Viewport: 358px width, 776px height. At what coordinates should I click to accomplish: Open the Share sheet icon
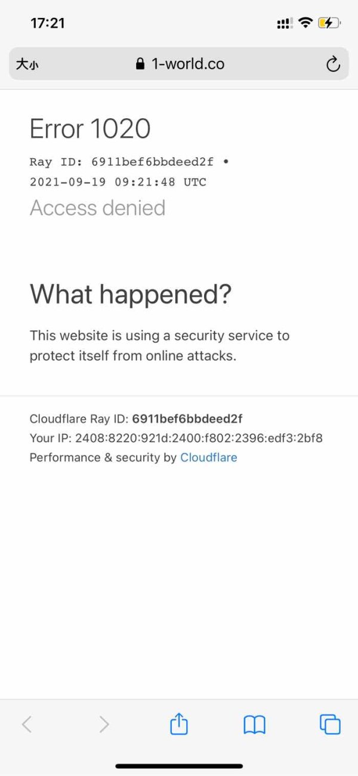179,725
